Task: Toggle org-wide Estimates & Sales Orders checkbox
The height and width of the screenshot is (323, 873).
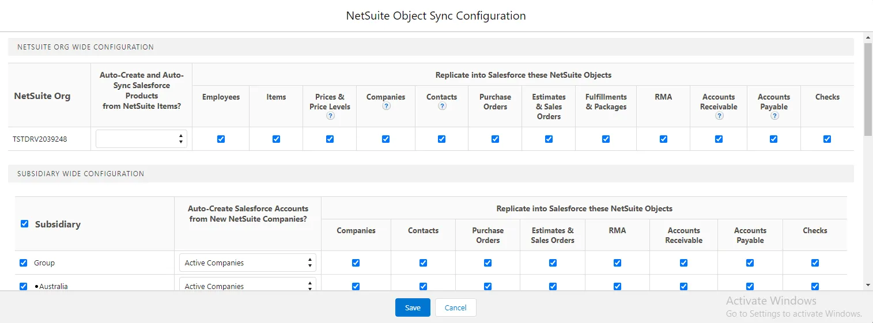Action: click(549, 139)
